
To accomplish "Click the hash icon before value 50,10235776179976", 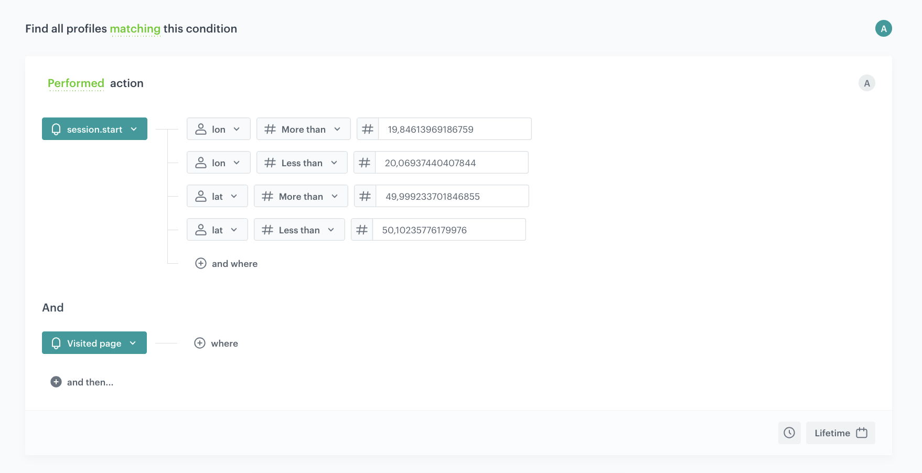I will pyautogui.click(x=362, y=230).
